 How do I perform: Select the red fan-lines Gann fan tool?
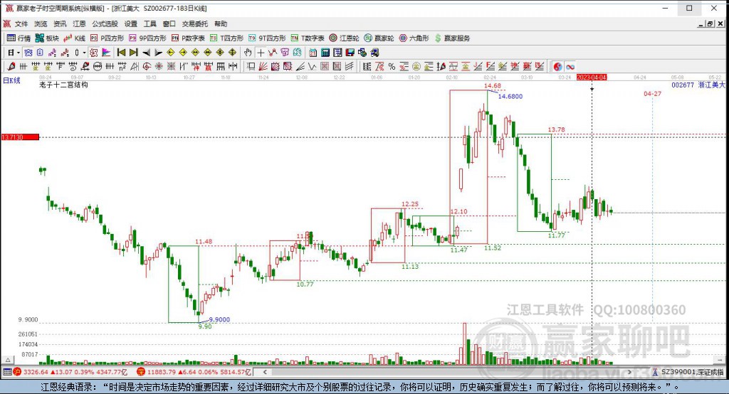click(263, 66)
